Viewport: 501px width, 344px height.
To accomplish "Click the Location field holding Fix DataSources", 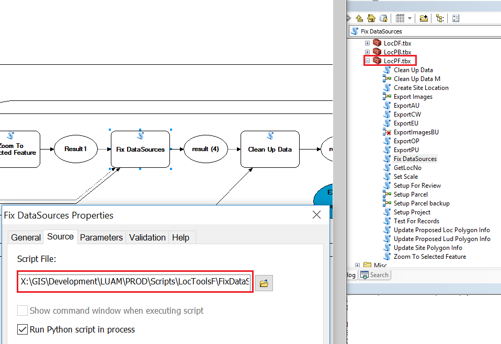I will click(425, 31).
